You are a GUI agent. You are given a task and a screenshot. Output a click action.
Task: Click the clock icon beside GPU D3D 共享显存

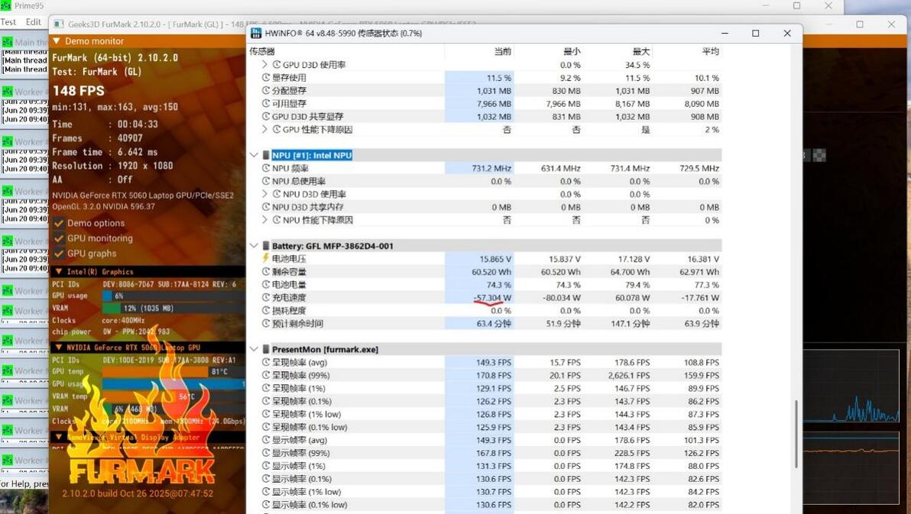[266, 116]
